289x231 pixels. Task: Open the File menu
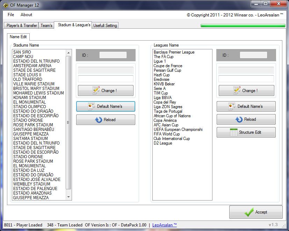tap(11, 15)
